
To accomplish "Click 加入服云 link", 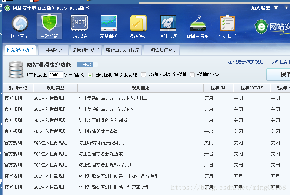I will pyautogui.click(x=260, y=8).
